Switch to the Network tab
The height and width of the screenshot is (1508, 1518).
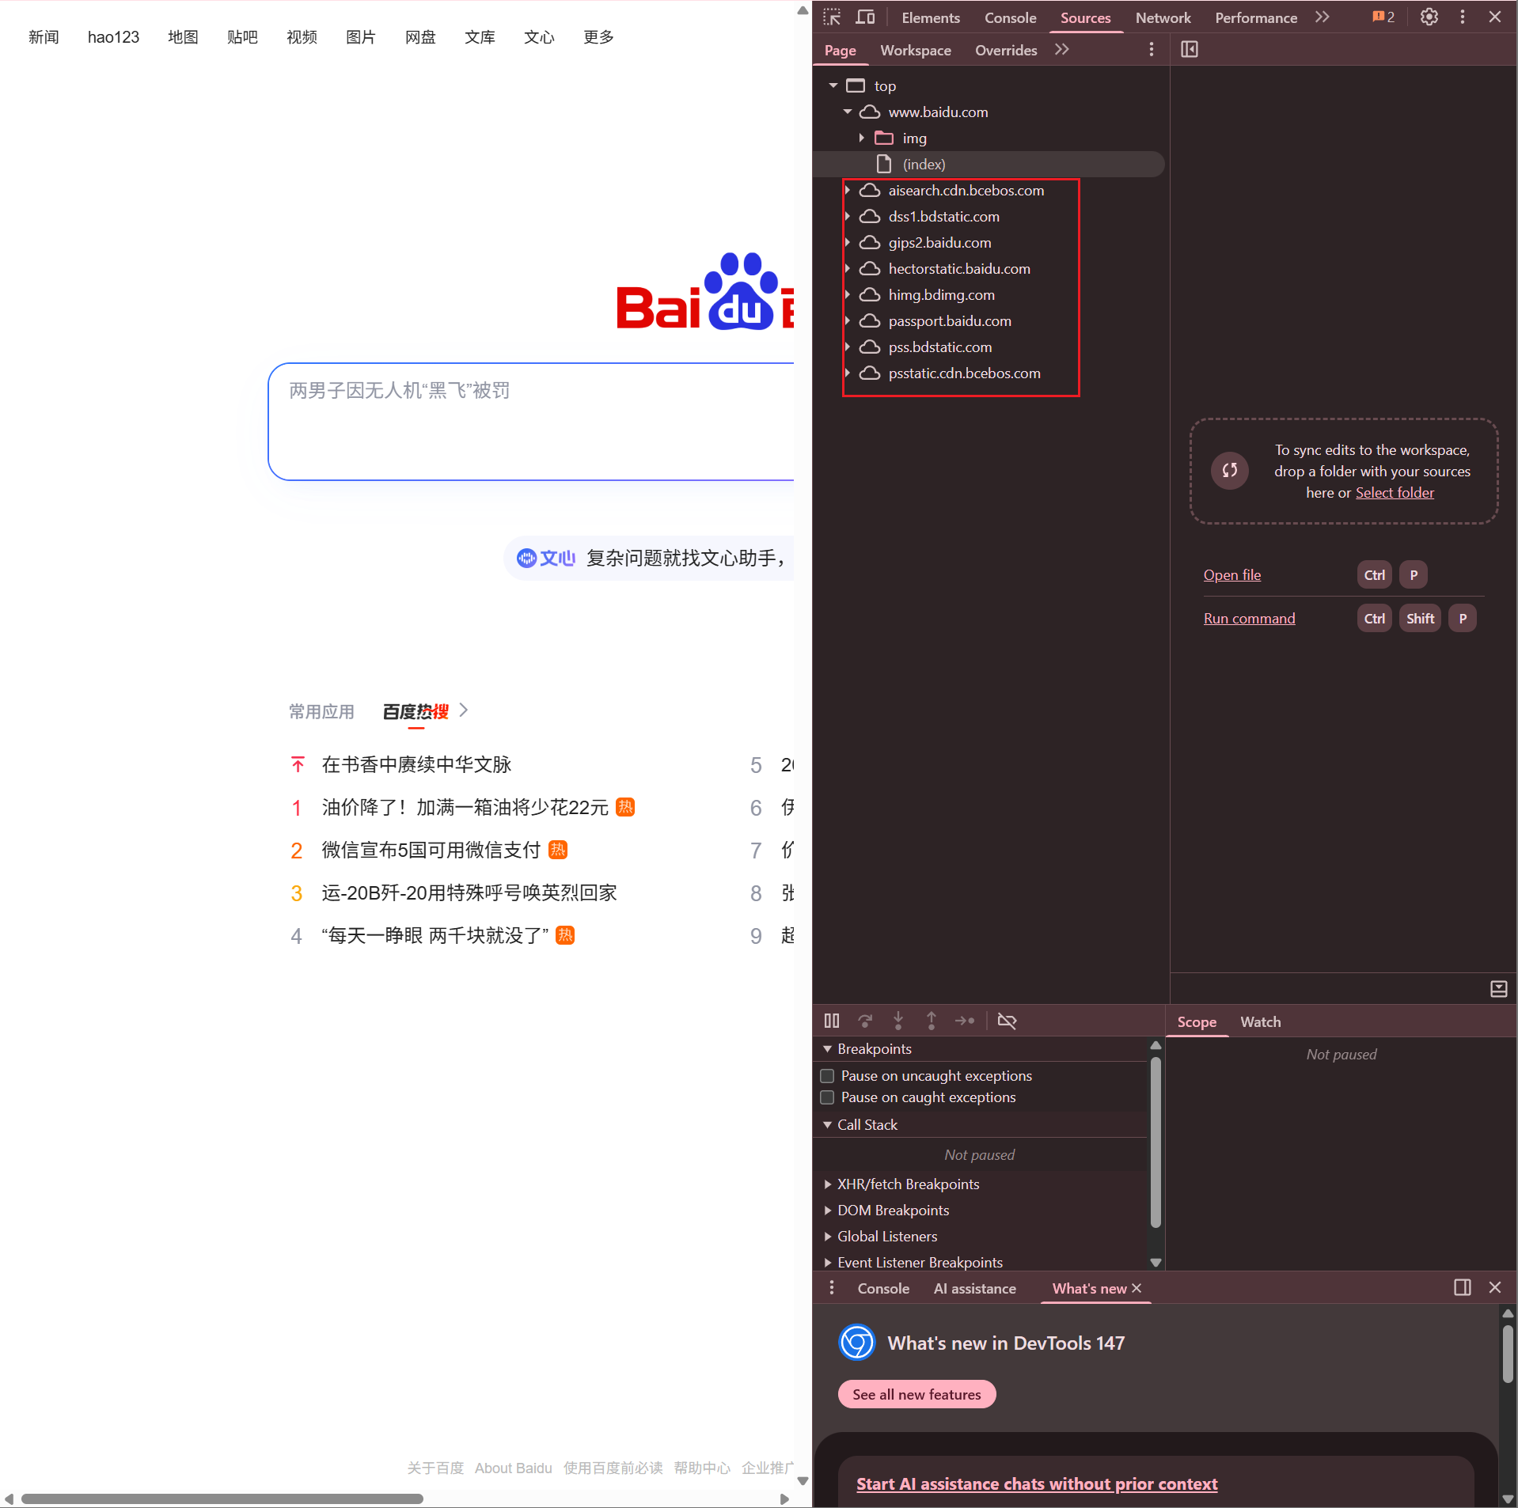(1162, 17)
